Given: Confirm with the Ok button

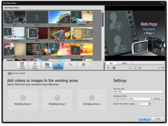Looking at the screenshot, I should click(x=144, y=119).
